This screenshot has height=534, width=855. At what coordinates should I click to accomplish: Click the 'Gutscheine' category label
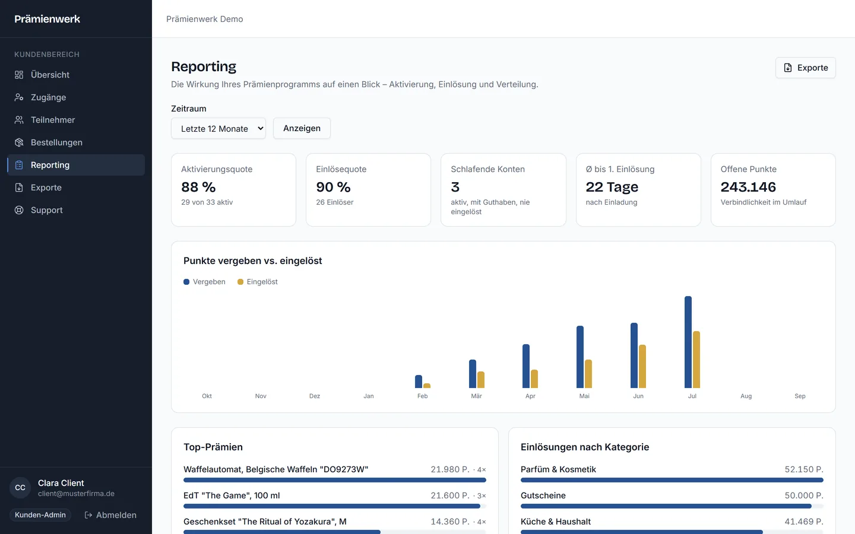point(543,495)
